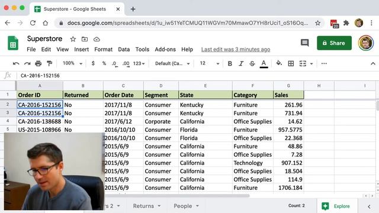Collapse the menus with the up chevron
The image size is (379, 213).
(373, 63)
